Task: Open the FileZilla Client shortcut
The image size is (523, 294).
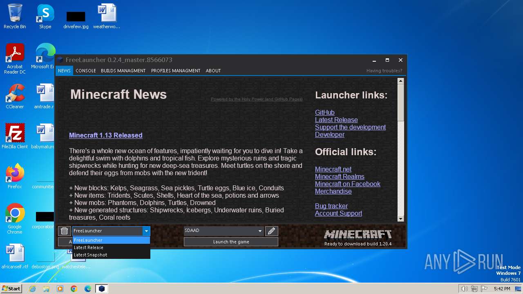Action: click(x=15, y=136)
